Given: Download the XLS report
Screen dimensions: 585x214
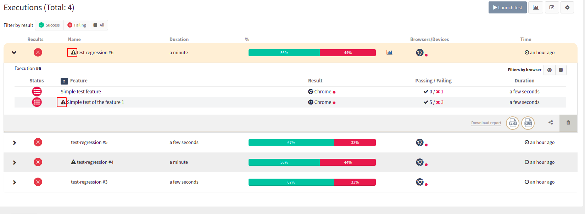Looking at the screenshot, I should 528,123.
